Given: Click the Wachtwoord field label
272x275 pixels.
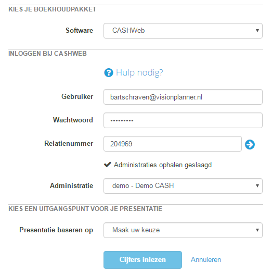Looking at the screenshot, I should (73, 120).
